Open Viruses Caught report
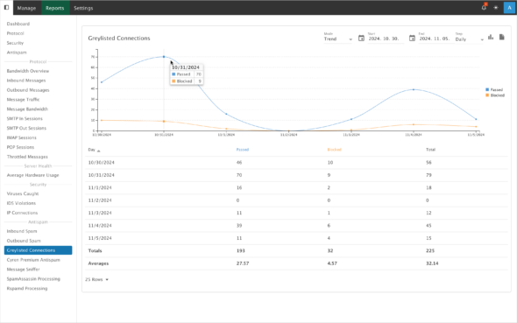 coord(23,193)
